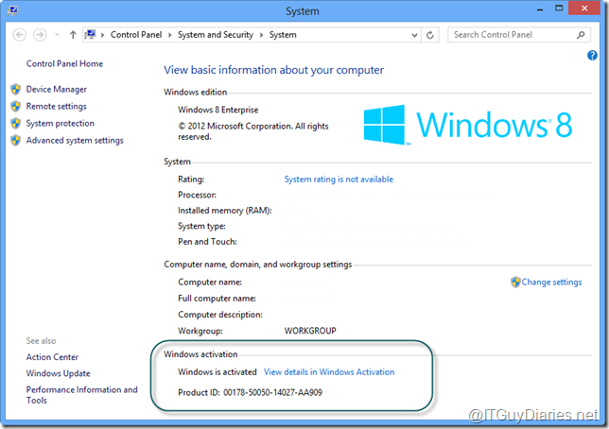Image resolution: width=609 pixels, height=429 pixels.
Task: Click the 'Full computer name:' label
Action: point(217,299)
